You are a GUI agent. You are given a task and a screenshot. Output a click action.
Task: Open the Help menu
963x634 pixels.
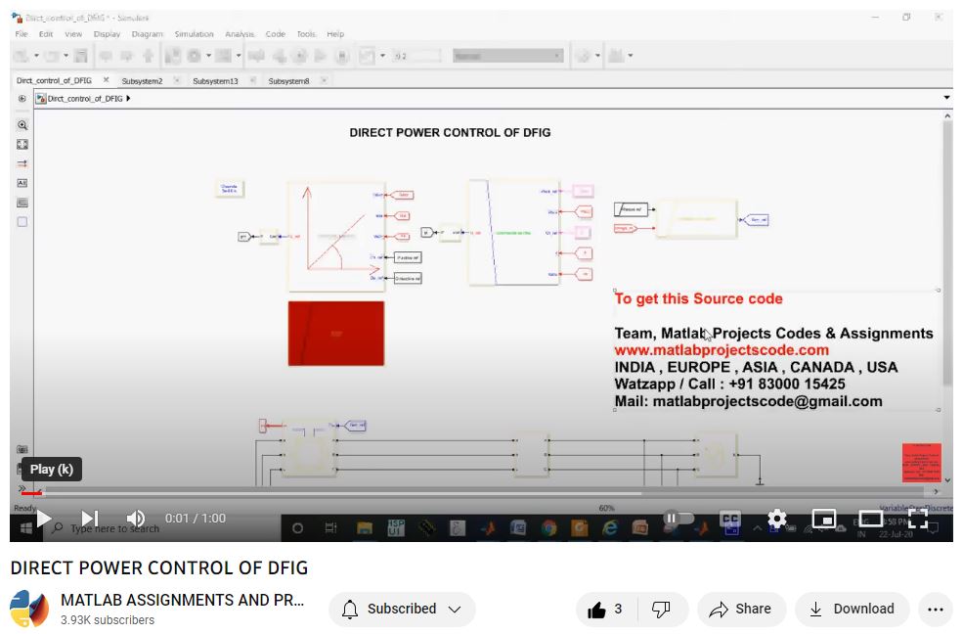(x=335, y=34)
